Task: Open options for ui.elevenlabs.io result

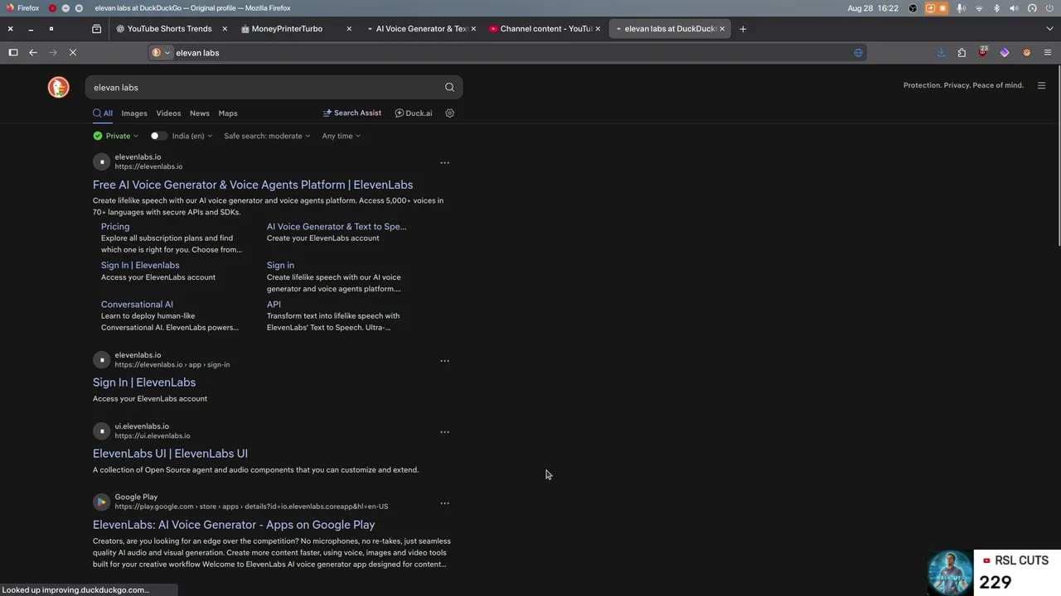Action: (x=444, y=432)
